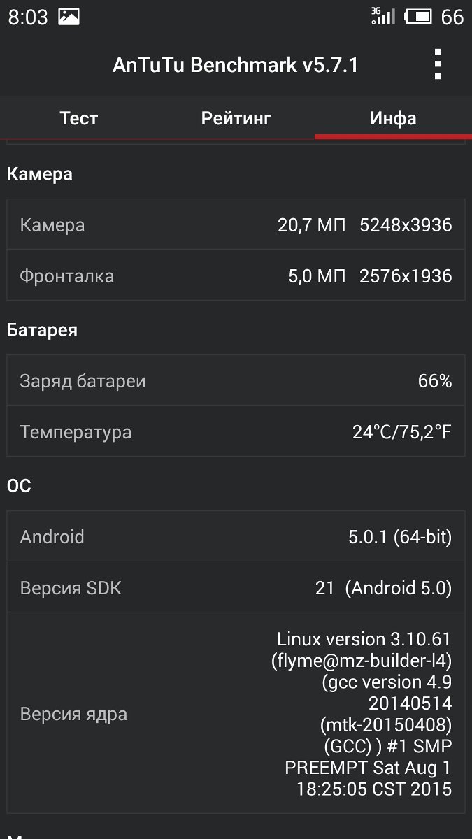This screenshot has width=472, height=839.
Task: Tap the Версия SDK row
Action: coord(236,588)
